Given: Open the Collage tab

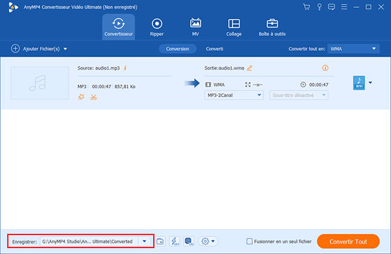Looking at the screenshot, I should tap(234, 27).
